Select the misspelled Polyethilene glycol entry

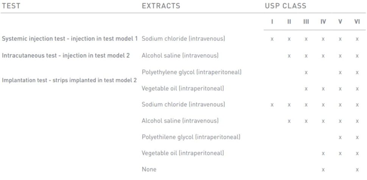tap(191, 137)
